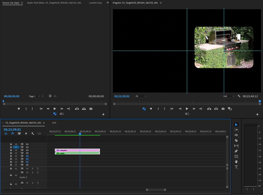Image resolution: width=263 pixels, height=195 pixels.
Task: Activate the Track Select Forward tool
Action: pos(236,130)
